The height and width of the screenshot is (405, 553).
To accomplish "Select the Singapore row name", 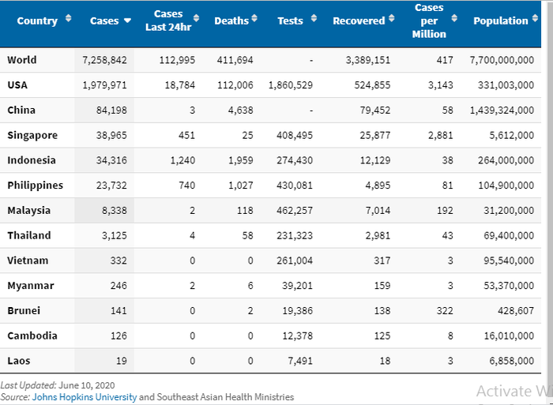I will (32, 135).
